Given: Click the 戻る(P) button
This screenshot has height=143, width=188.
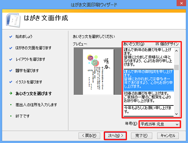Looking at the screenshot, I should coord(89,136).
